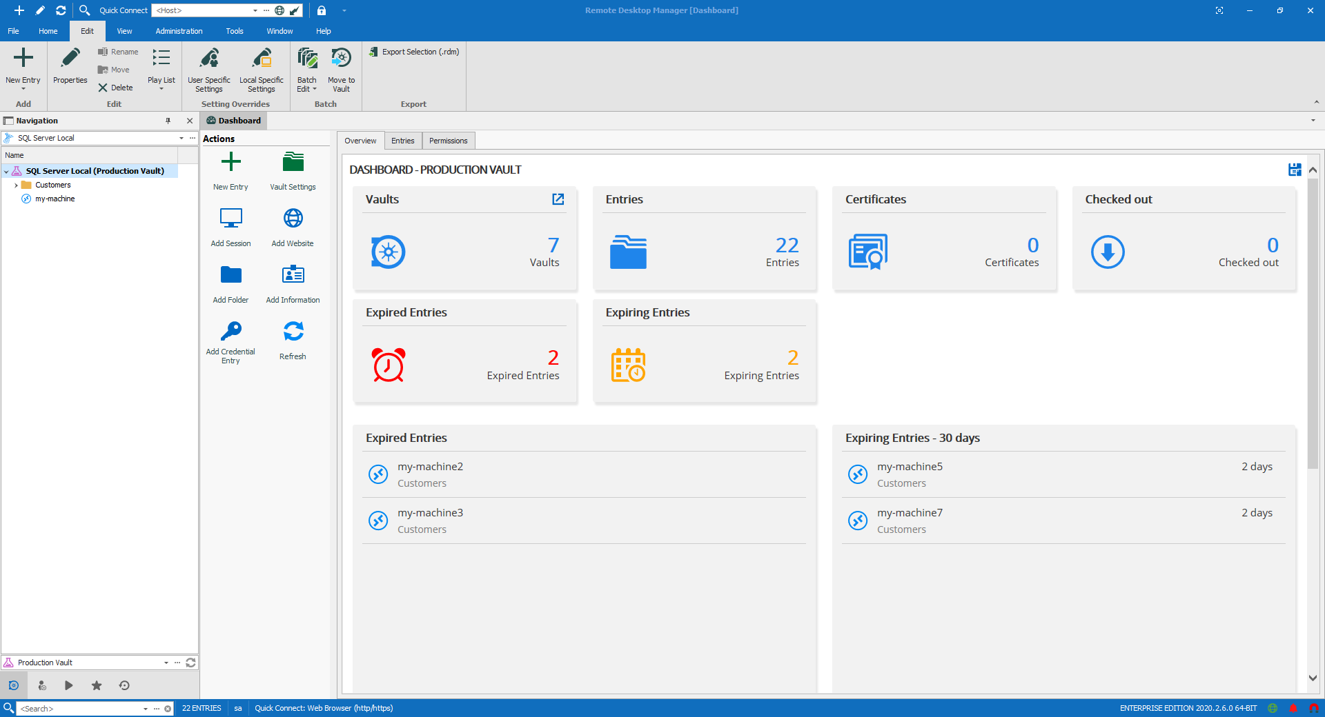Open the SQL Server Local data source dropdown
This screenshot has width=1325, height=717.
[181, 138]
